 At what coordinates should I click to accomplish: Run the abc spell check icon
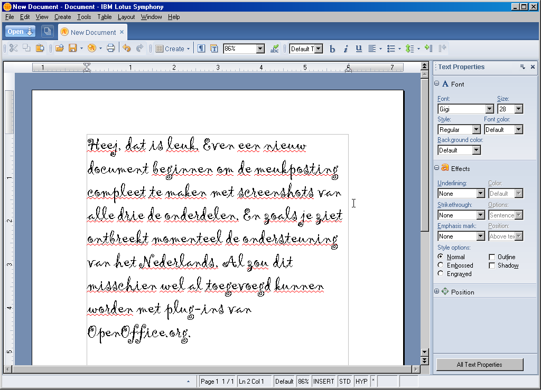[275, 49]
